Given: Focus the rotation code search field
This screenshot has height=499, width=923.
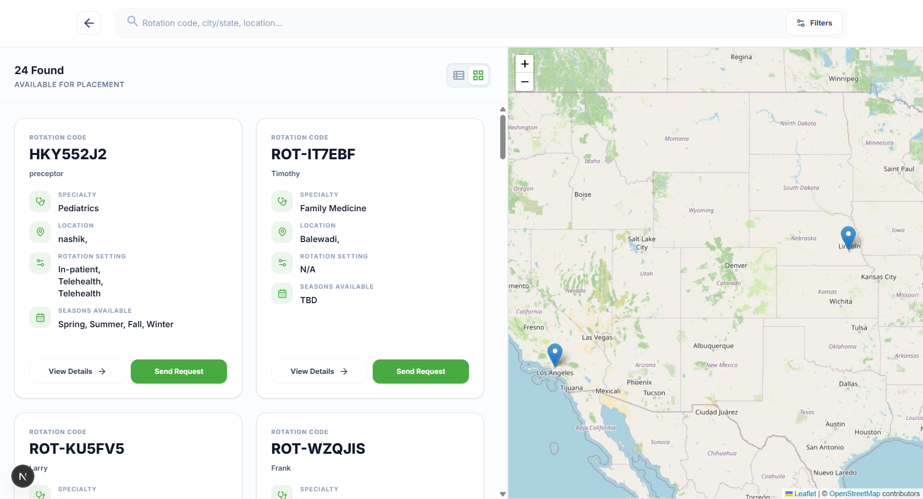Looking at the screenshot, I should (x=452, y=23).
